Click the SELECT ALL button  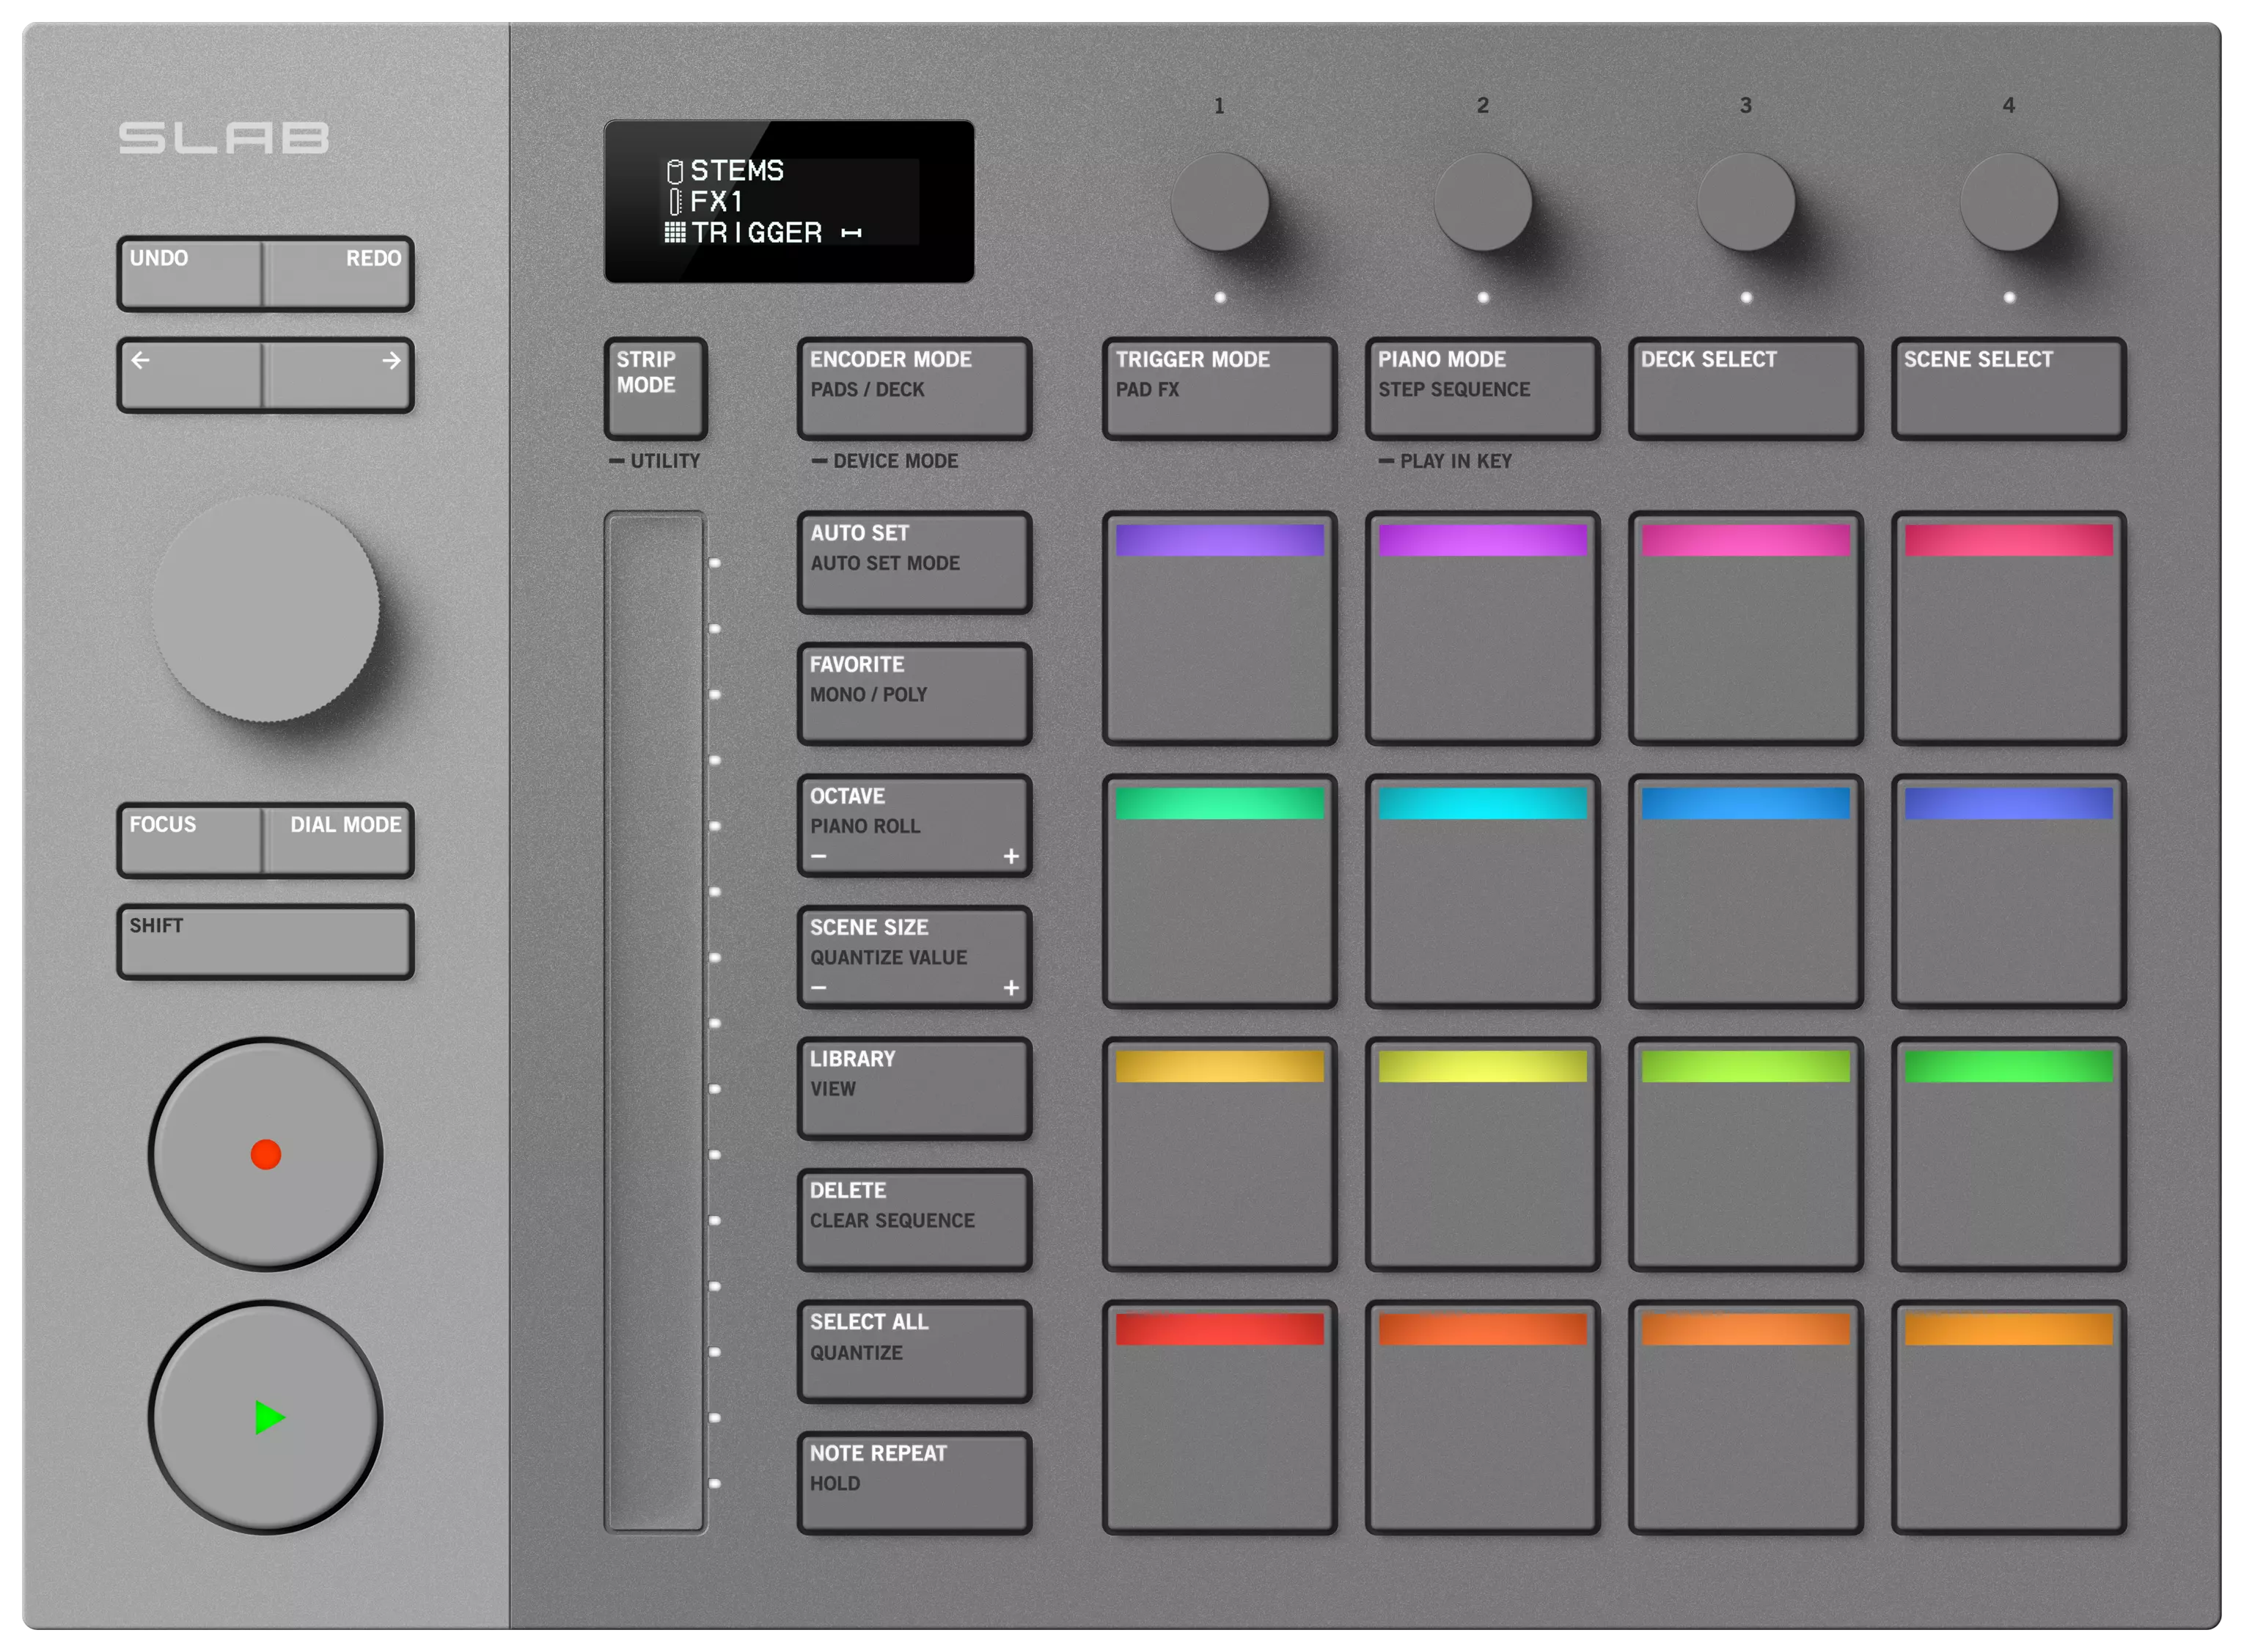pos(914,1351)
